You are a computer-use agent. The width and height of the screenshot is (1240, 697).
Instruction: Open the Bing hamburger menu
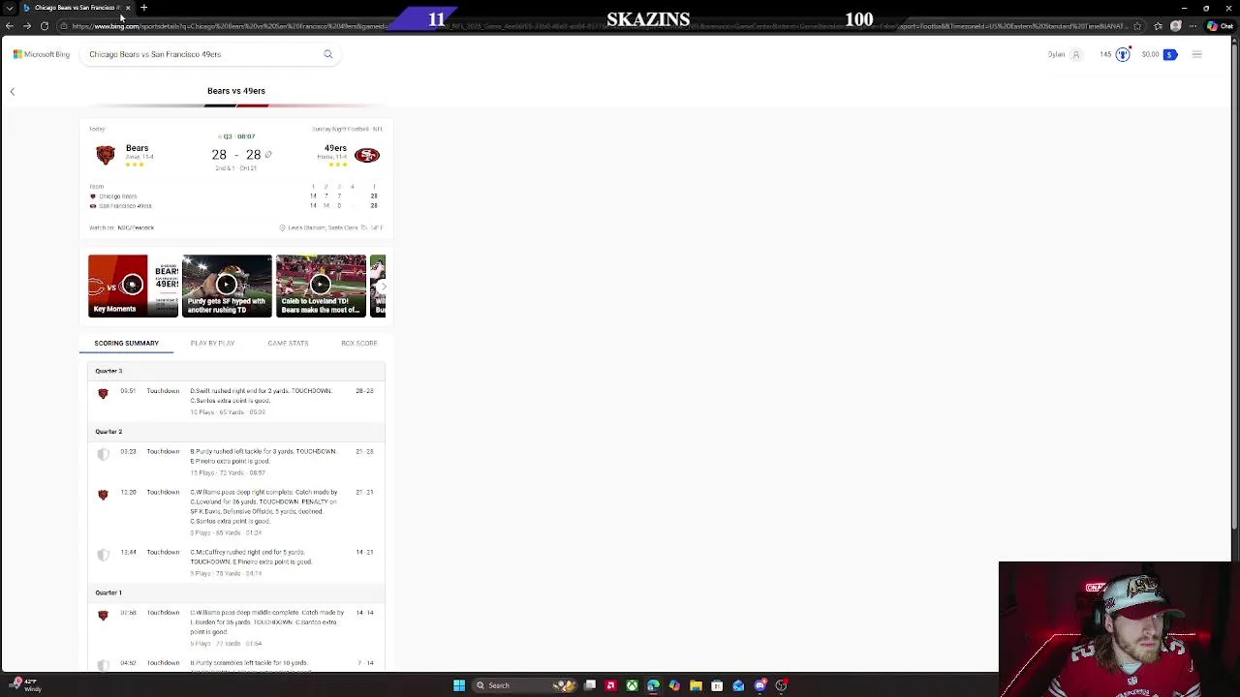[1197, 54]
